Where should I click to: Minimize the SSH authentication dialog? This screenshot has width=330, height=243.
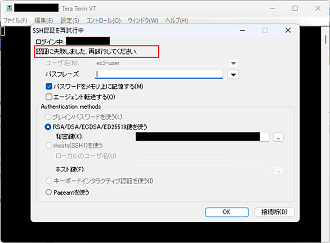(x=243, y=30)
